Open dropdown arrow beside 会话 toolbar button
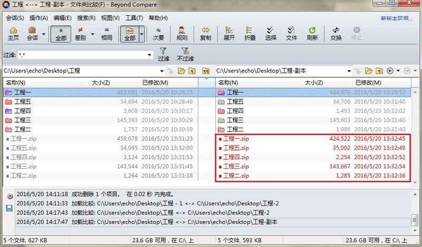The width and height of the screenshot is (422, 247). (43, 34)
